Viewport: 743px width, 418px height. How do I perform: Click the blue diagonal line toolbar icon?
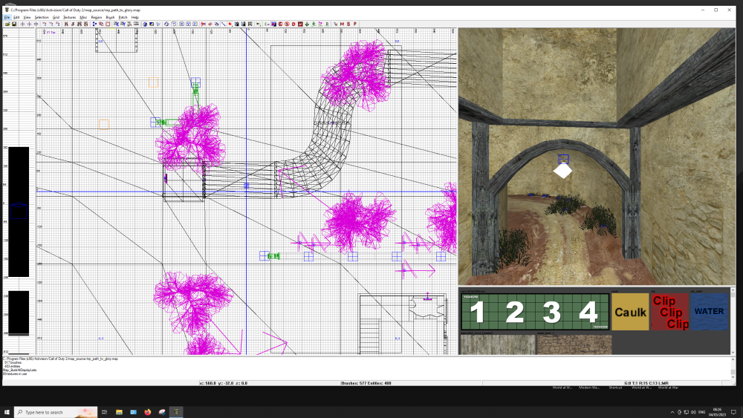point(223,24)
